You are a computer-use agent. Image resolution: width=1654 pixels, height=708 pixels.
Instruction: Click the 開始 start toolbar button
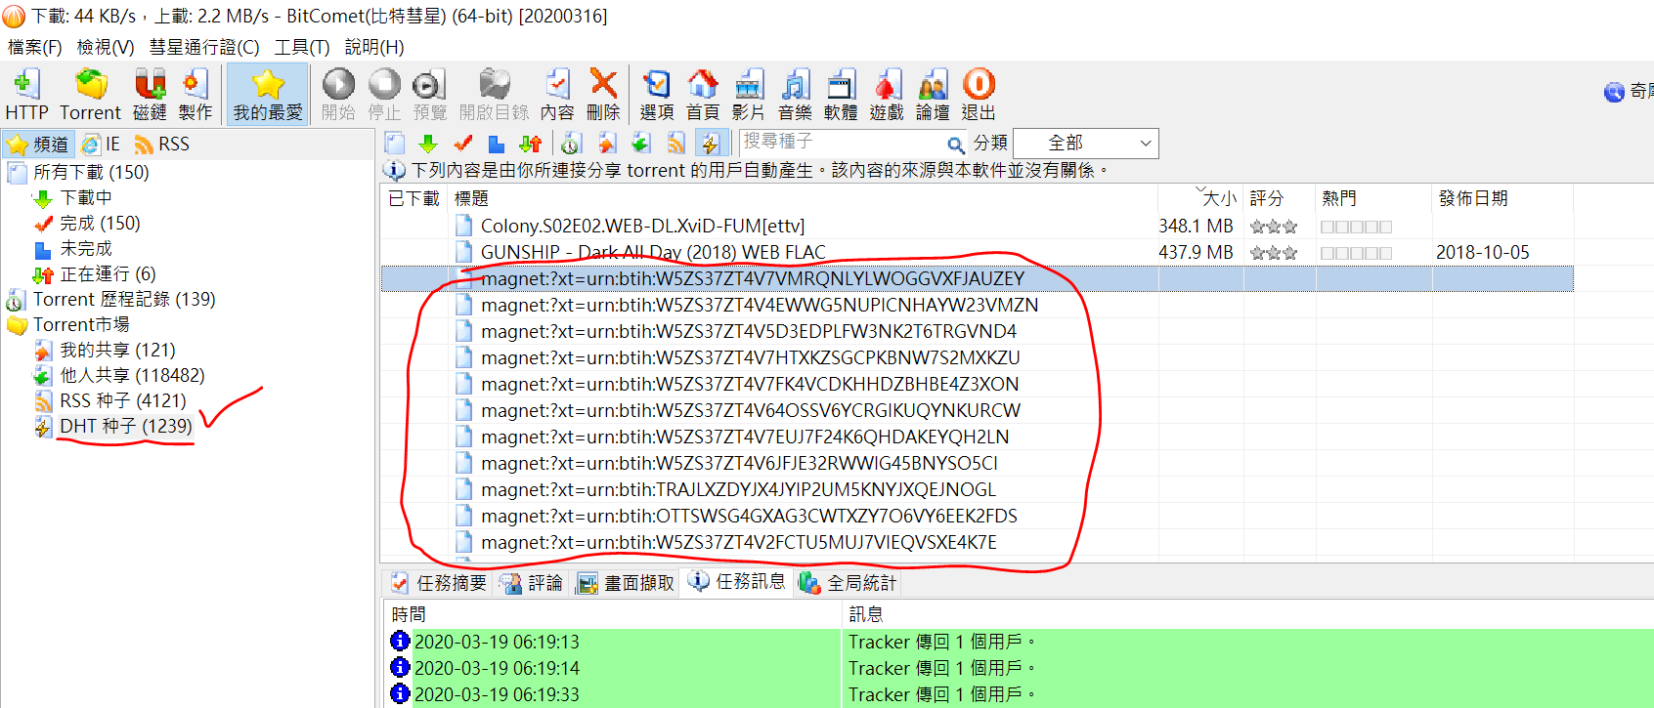tap(338, 95)
